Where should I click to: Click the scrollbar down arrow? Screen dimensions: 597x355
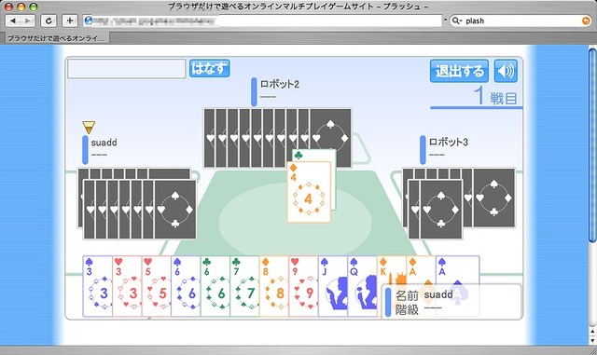[592, 341]
